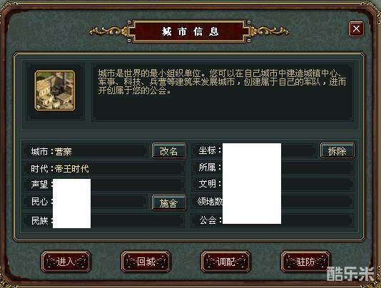Click the 文明 civilization label
Image resolution: width=381 pixels, height=288 pixels.
click(x=207, y=184)
